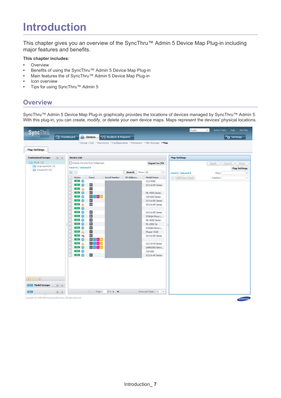The image size is (281, 398).
Task: Open the Devices tab
Action: [x=89, y=137]
